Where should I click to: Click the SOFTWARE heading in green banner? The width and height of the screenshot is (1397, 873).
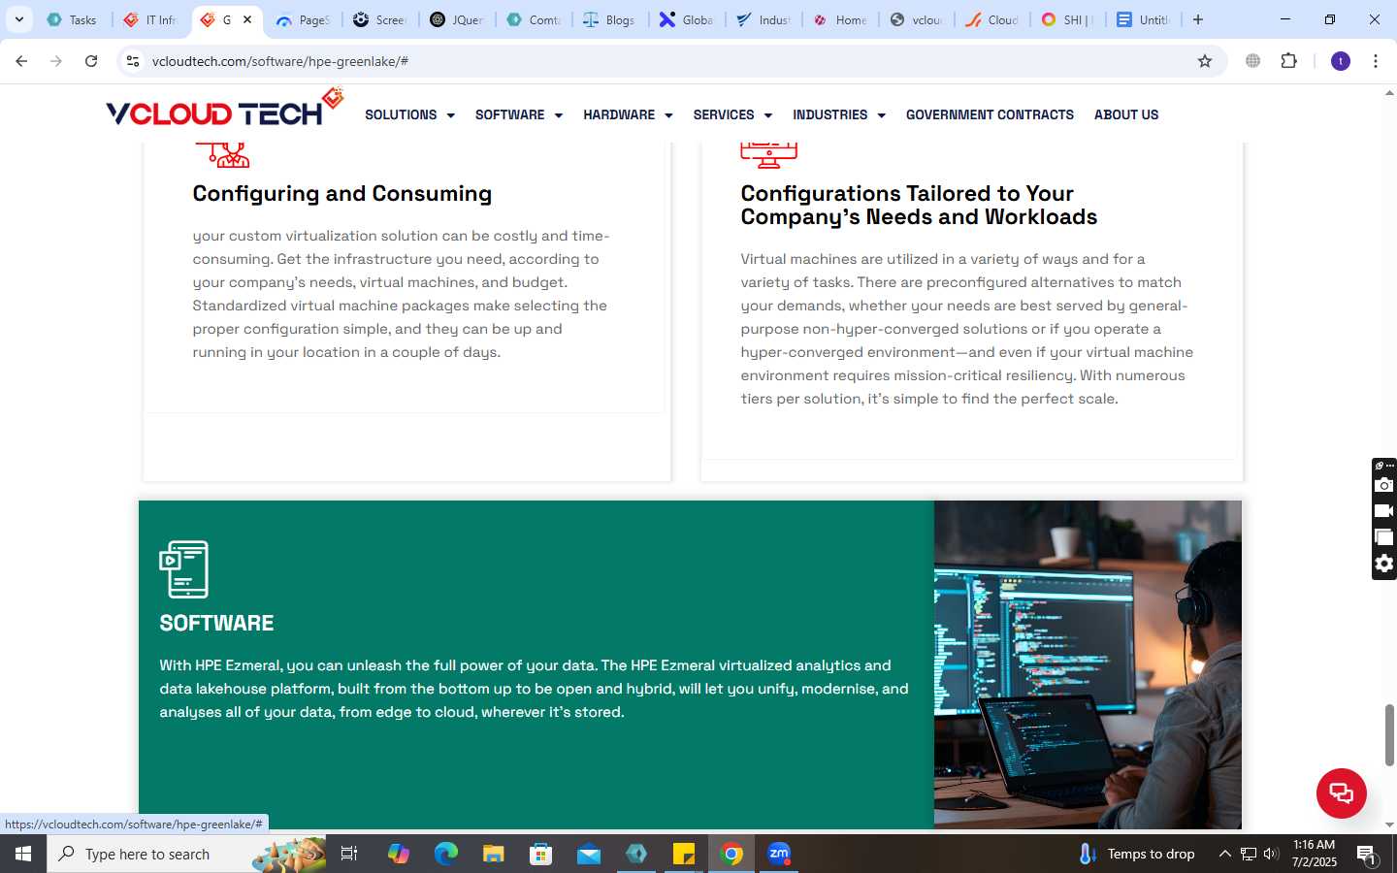(216, 623)
